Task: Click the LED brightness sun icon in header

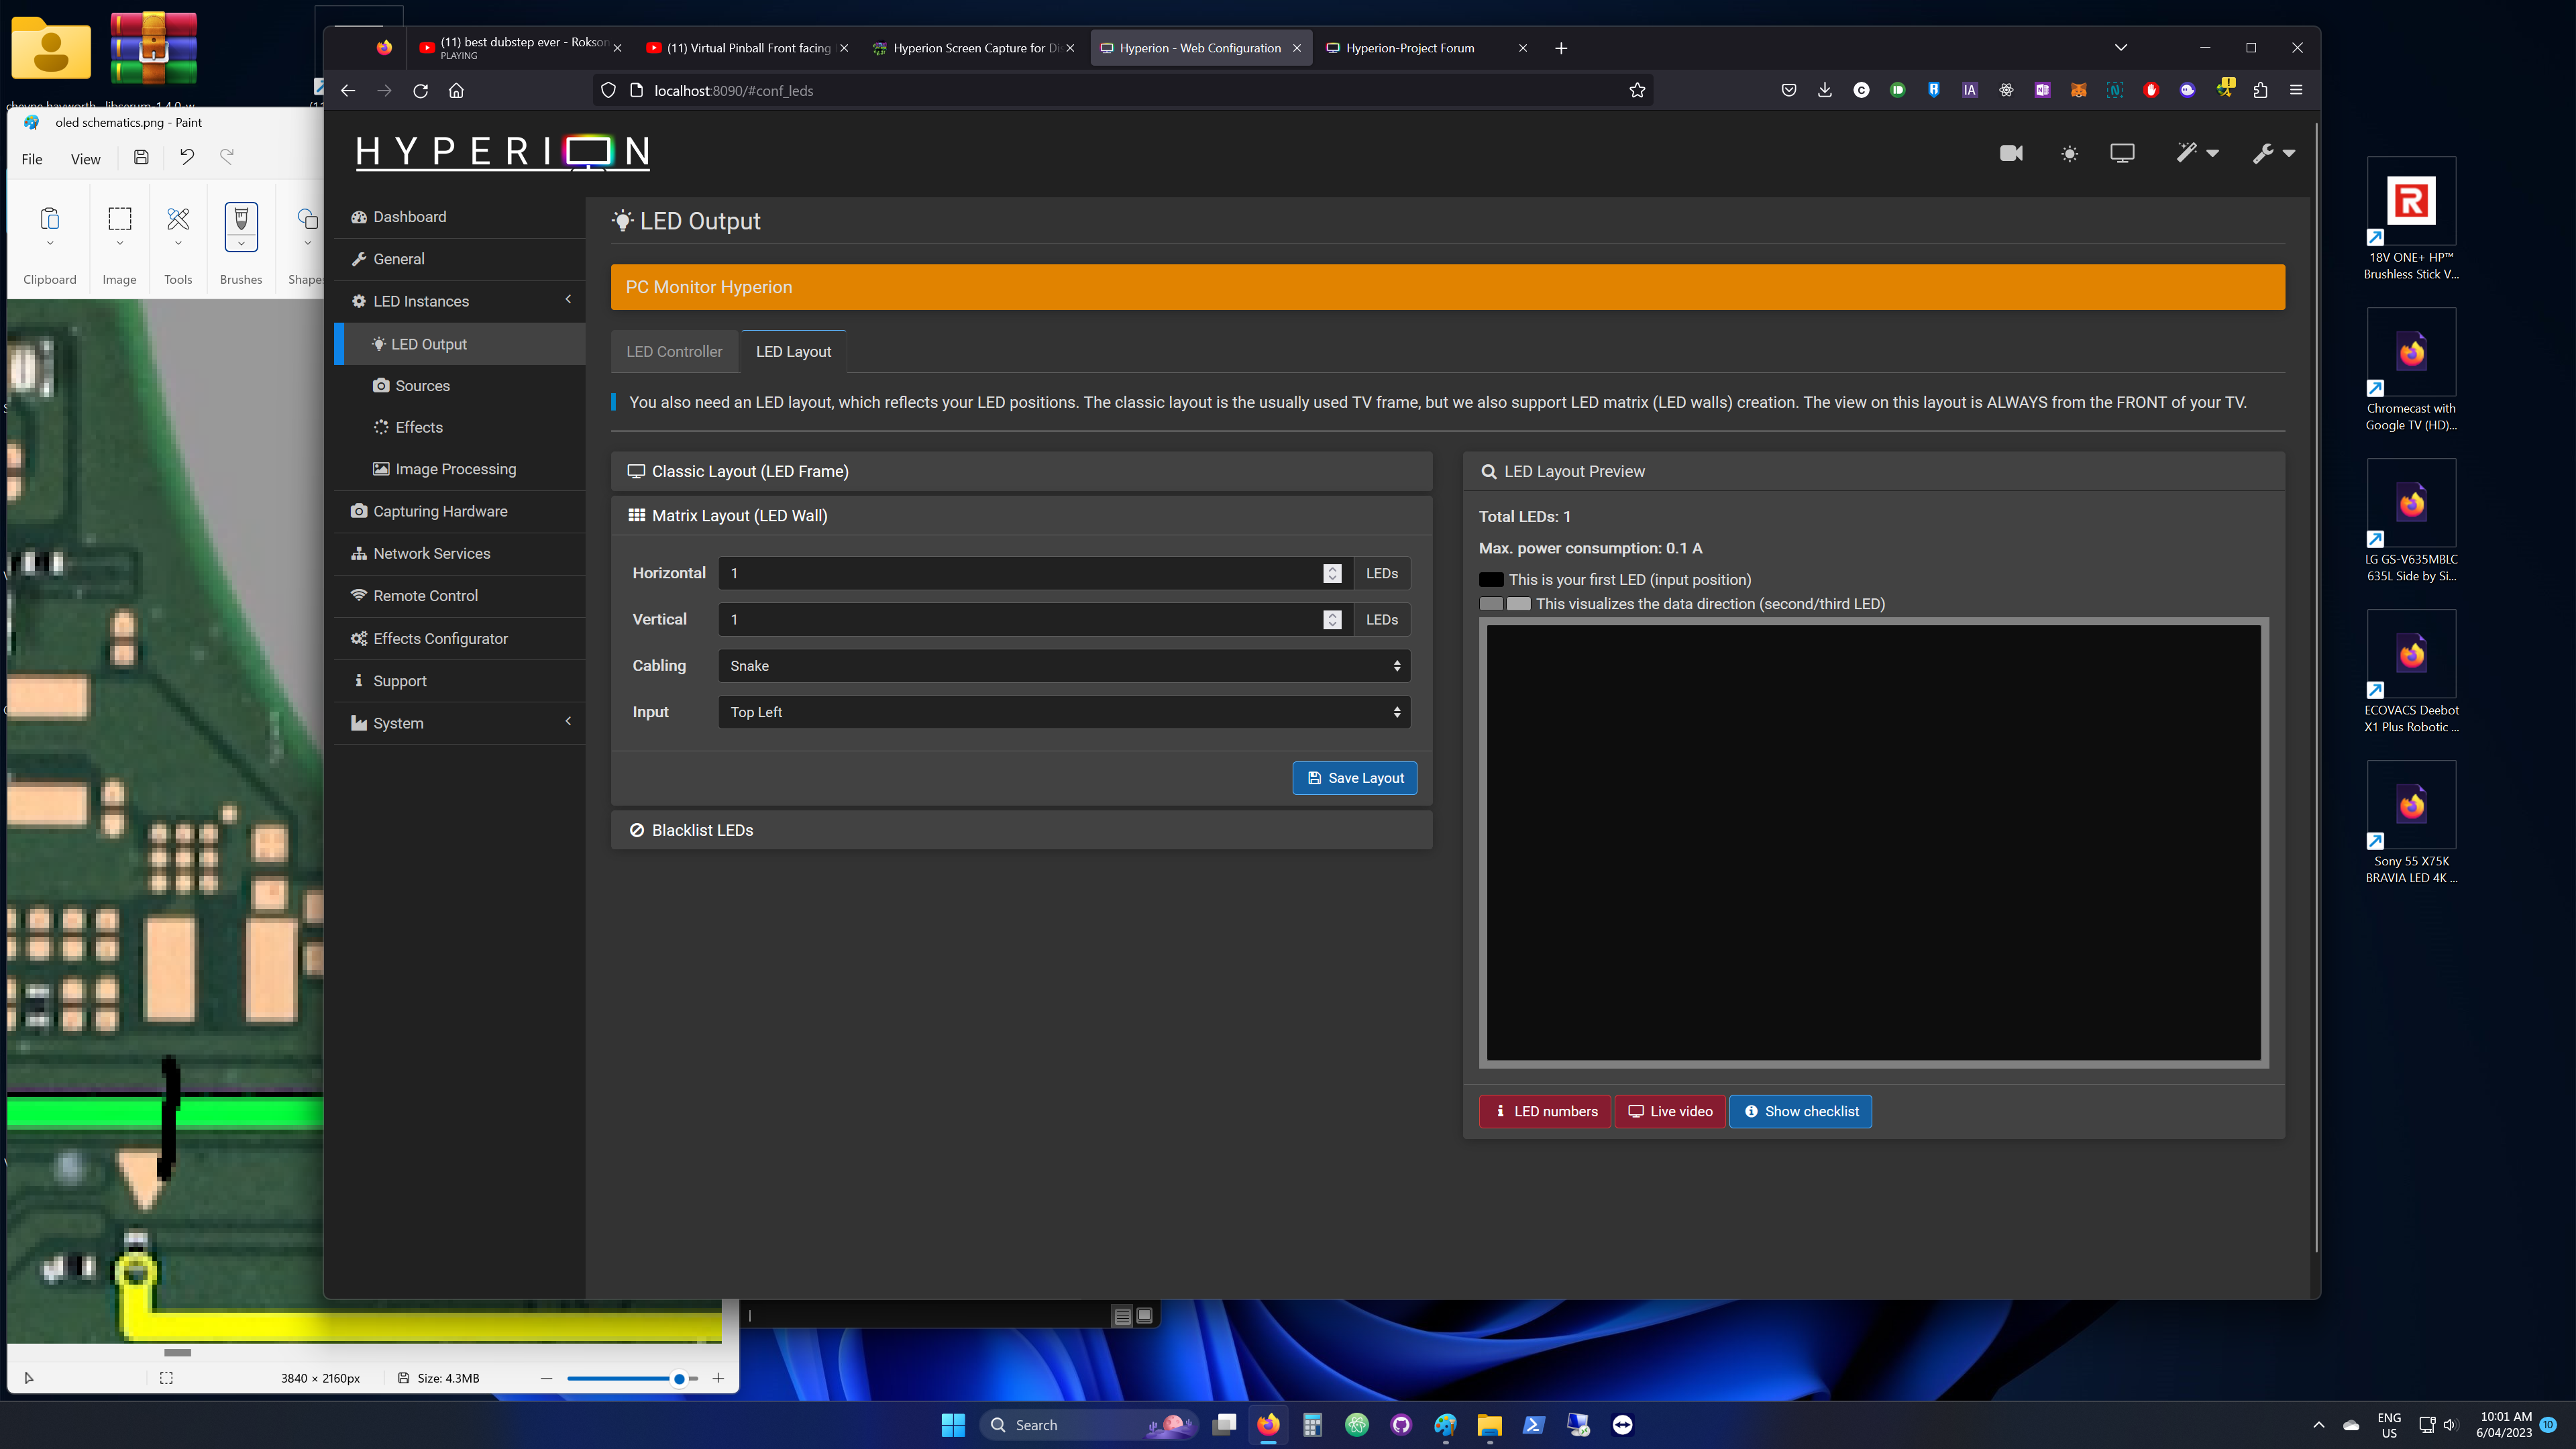Action: 2069,153
